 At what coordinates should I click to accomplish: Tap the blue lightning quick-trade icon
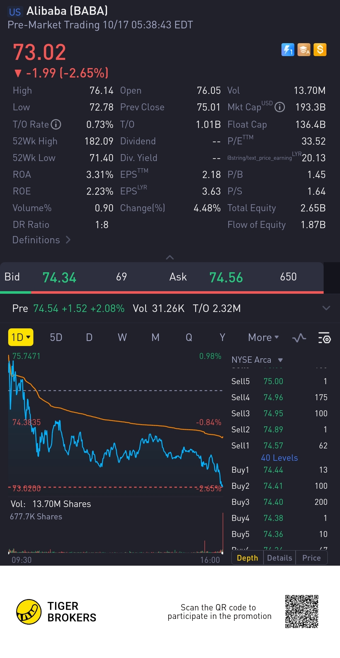click(288, 50)
